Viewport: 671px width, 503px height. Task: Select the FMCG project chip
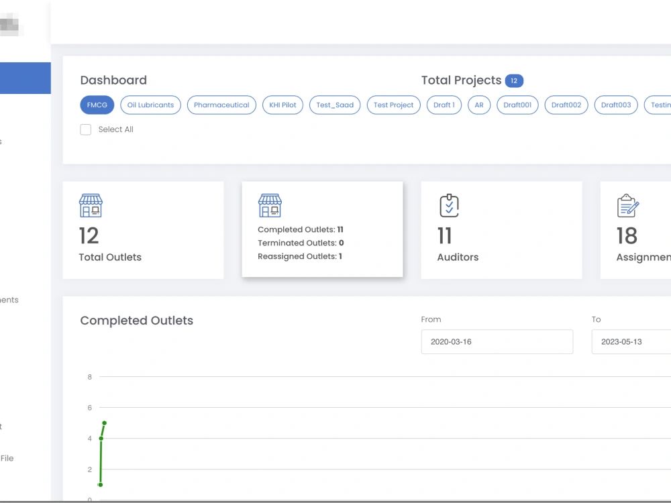coord(97,105)
